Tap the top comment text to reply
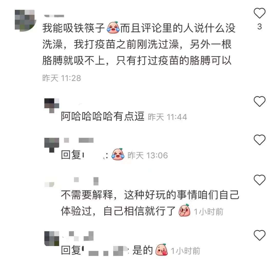277x266 pixels. (x=139, y=44)
